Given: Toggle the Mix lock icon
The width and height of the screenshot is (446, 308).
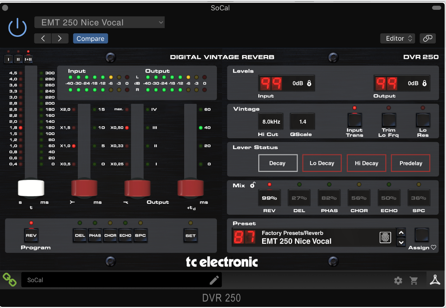Looking at the screenshot, I should click(253, 185).
